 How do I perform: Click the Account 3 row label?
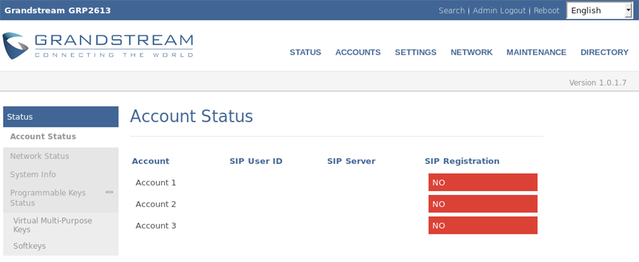(x=156, y=226)
